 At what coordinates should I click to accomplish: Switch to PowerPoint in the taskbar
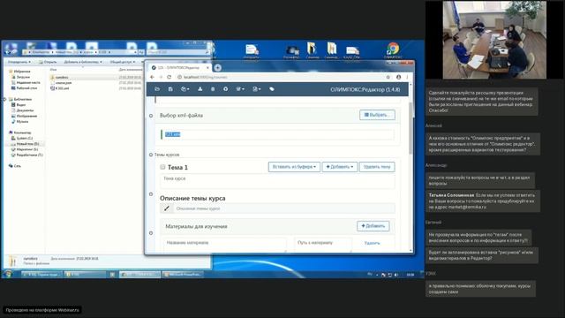pos(183,275)
